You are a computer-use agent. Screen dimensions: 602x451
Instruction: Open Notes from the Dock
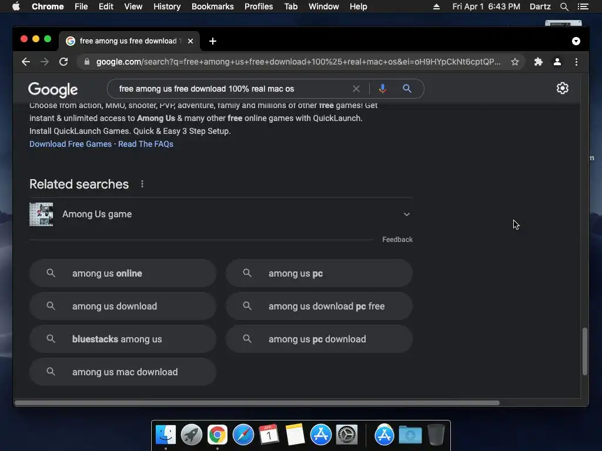tap(295, 435)
